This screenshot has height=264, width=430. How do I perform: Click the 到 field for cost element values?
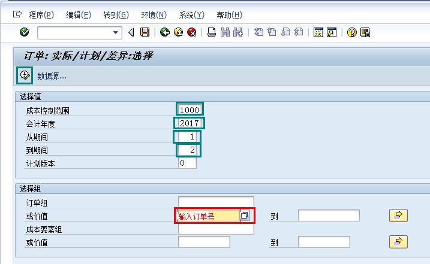tap(324, 242)
